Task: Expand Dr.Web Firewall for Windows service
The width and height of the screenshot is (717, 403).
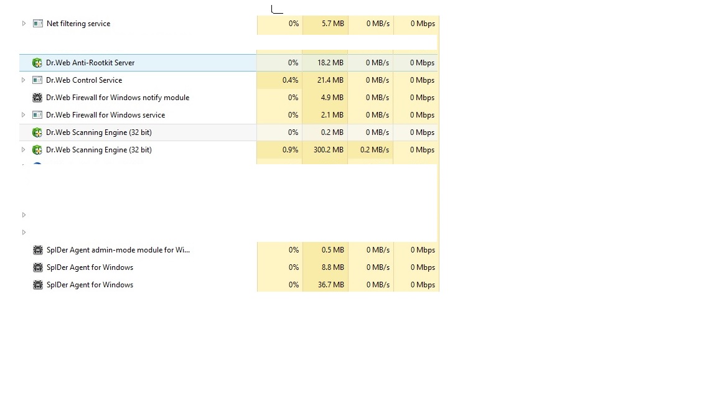Action: coord(24,115)
